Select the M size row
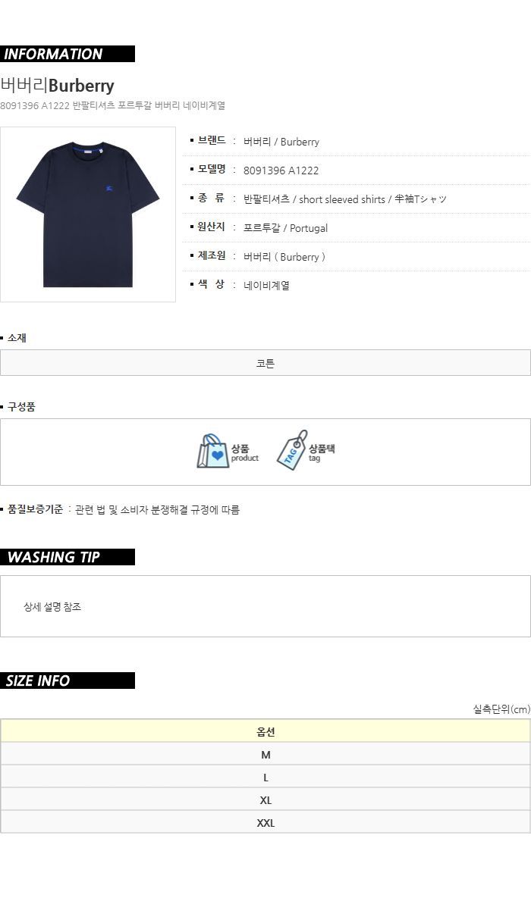The height and width of the screenshot is (898, 531). pyautogui.click(x=265, y=754)
